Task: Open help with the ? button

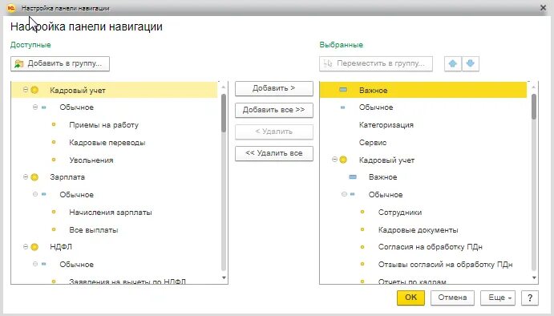Action: coord(530,298)
